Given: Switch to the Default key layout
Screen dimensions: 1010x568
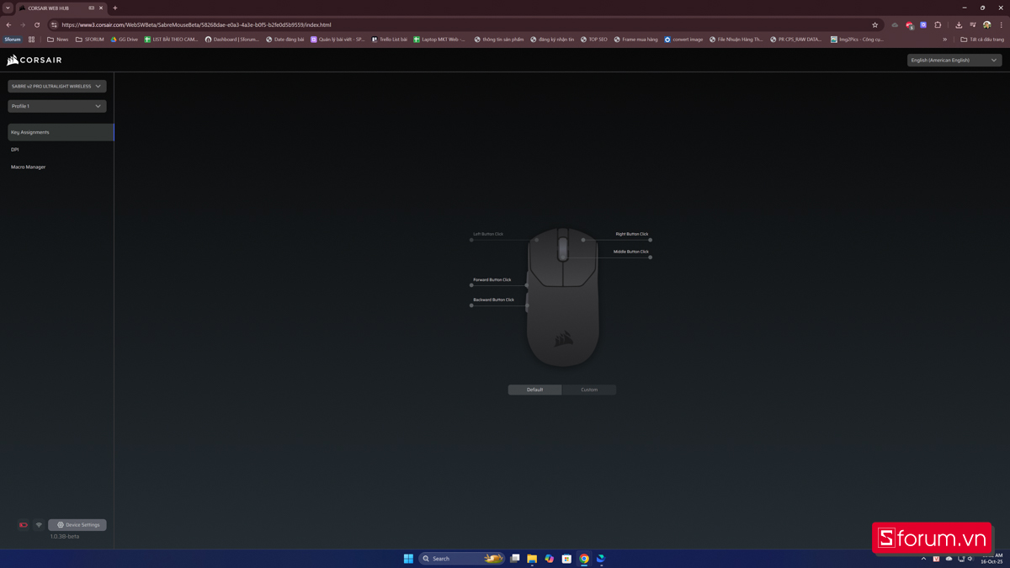Looking at the screenshot, I should (534, 390).
